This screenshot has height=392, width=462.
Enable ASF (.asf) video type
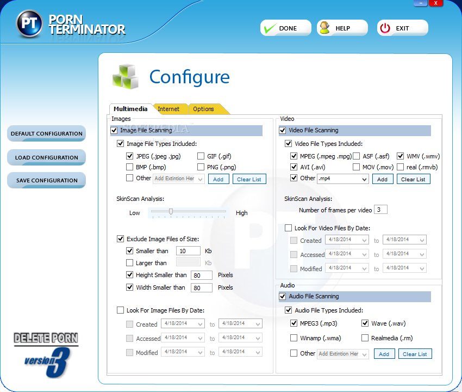pos(357,156)
